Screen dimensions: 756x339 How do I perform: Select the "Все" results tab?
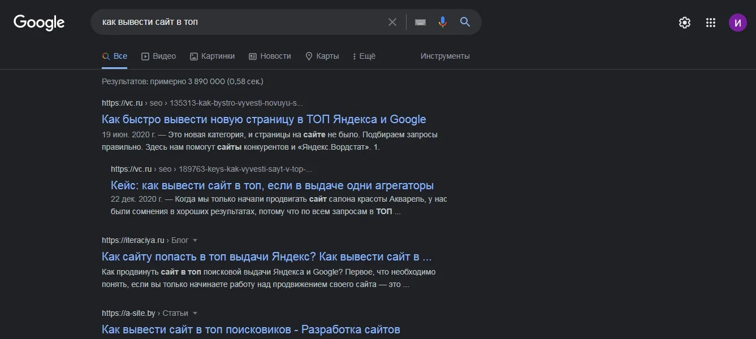(114, 56)
